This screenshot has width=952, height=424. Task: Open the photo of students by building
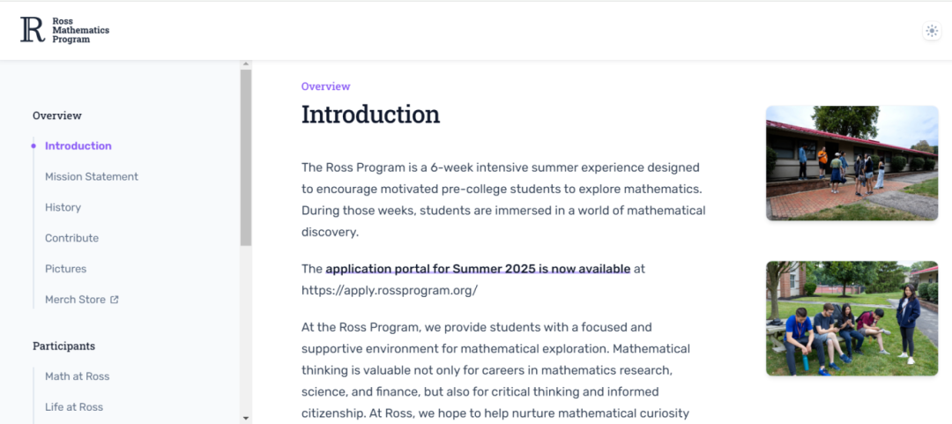click(x=852, y=163)
